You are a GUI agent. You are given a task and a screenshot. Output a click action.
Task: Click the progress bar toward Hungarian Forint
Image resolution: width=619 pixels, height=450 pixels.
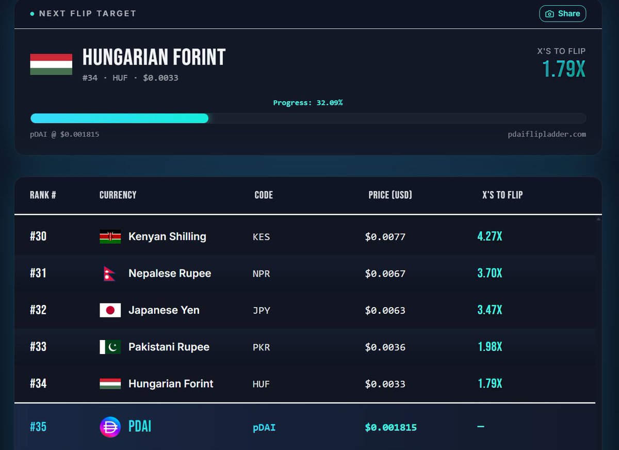click(308, 118)
